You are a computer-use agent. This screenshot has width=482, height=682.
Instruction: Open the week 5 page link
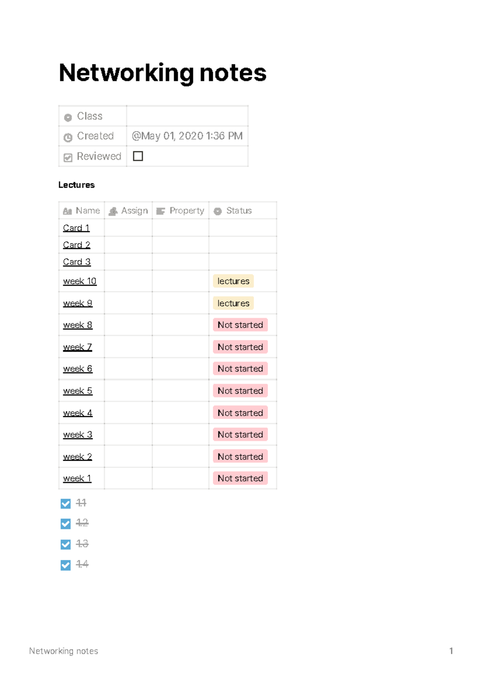click(x=78, y=391)
